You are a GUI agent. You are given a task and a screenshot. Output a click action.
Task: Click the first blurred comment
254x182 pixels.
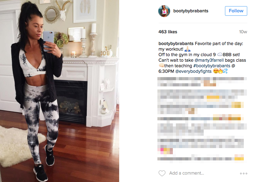click(x=202, y=82)
